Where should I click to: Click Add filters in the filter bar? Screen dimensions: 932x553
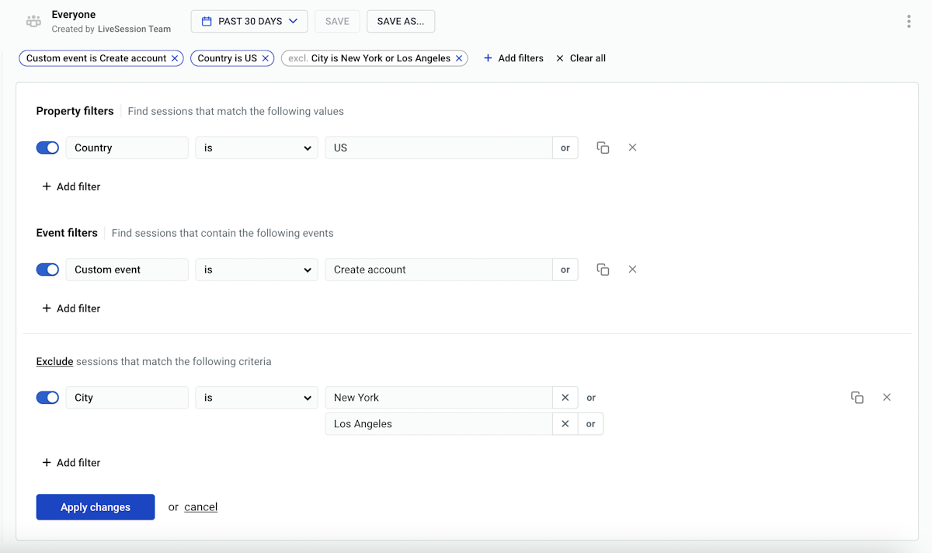tap(513, 58)
